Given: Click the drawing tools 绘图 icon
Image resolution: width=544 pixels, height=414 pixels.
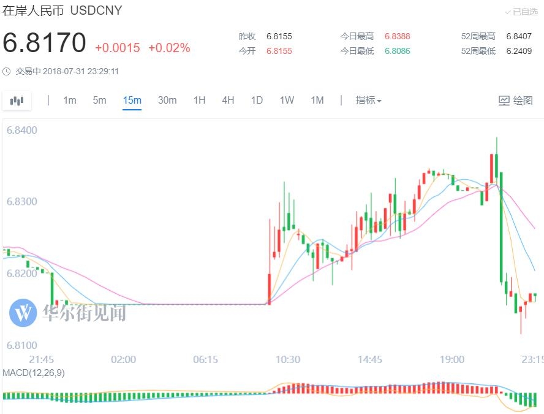Looking at the screenshot, I should pos(504,101).
